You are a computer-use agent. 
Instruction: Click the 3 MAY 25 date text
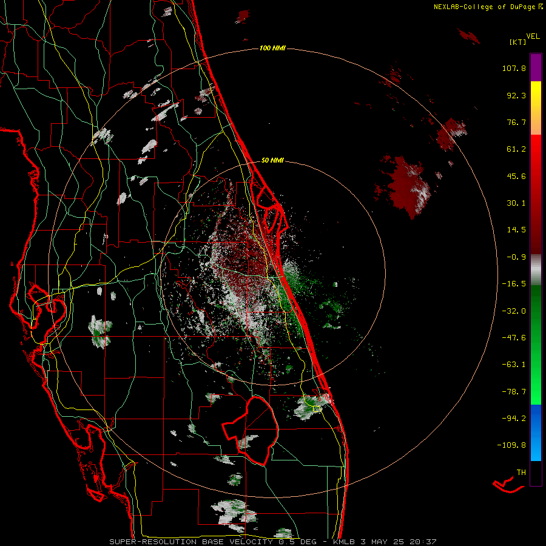pos(383,542)
